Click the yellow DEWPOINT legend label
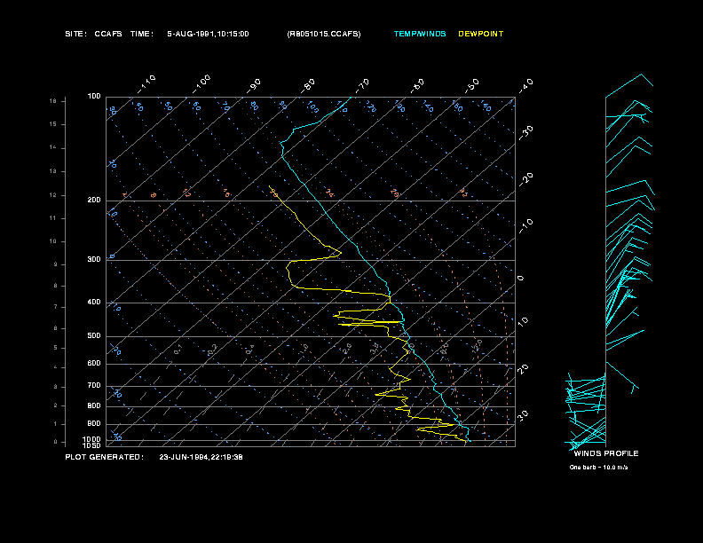The image size is (703, 543). coord(480,34)
